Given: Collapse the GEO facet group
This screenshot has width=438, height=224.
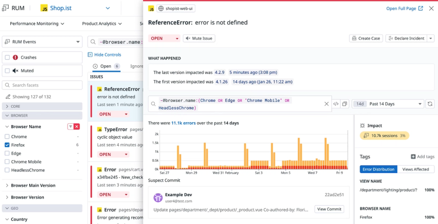Looking at the screenshot, I should click(42, 208).
